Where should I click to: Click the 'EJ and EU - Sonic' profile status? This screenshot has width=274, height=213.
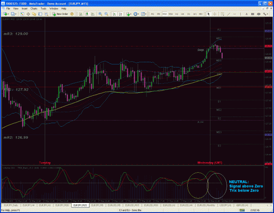(x=130, y=210)
